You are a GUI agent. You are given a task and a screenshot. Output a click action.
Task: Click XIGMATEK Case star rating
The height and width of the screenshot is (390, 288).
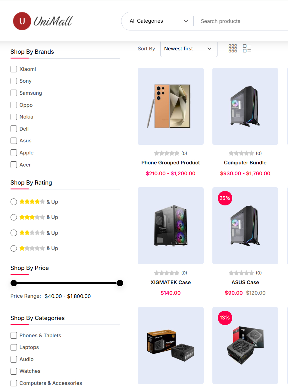(x=167, y=273)
